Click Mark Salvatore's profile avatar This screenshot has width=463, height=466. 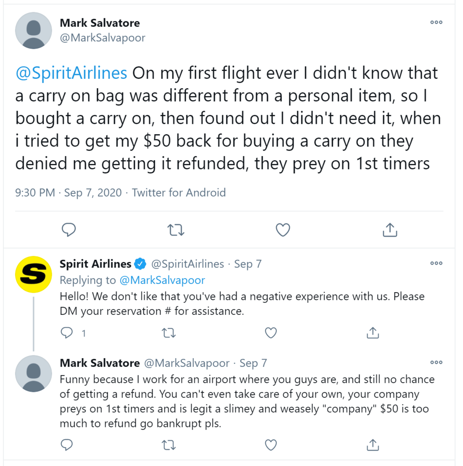coord(33,30)
